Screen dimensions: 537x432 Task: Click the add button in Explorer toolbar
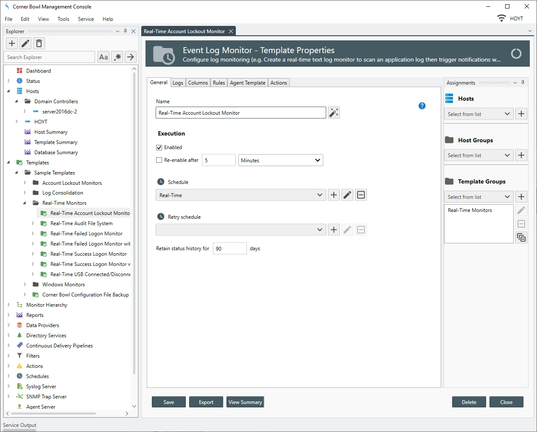click(12, 43)
